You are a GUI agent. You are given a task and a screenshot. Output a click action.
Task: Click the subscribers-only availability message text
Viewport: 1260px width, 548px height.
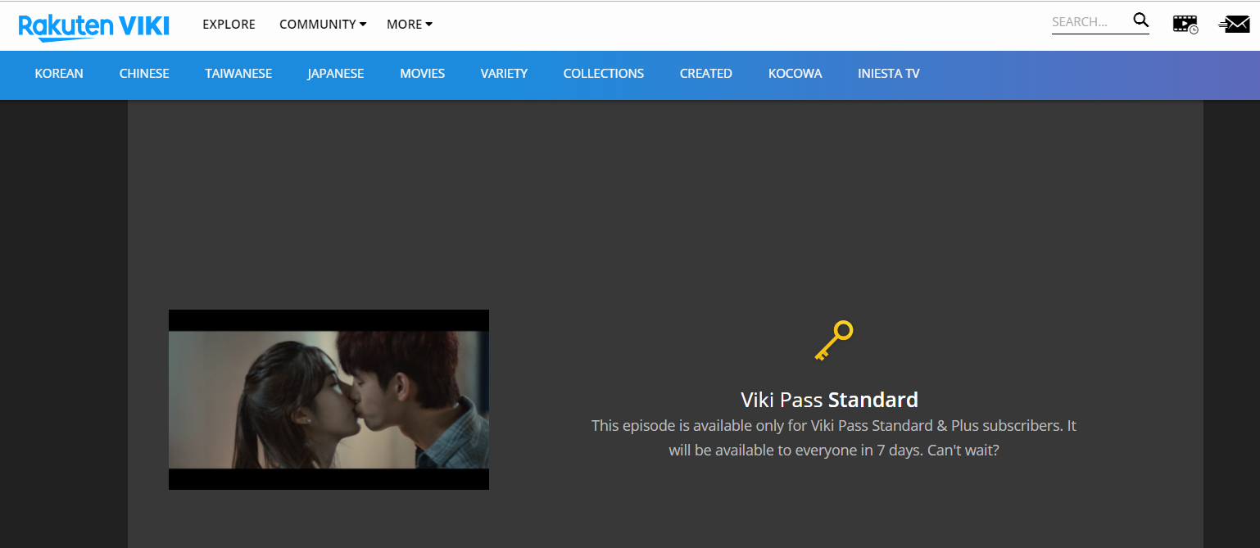pyautogui.click(x=834, y=438)
